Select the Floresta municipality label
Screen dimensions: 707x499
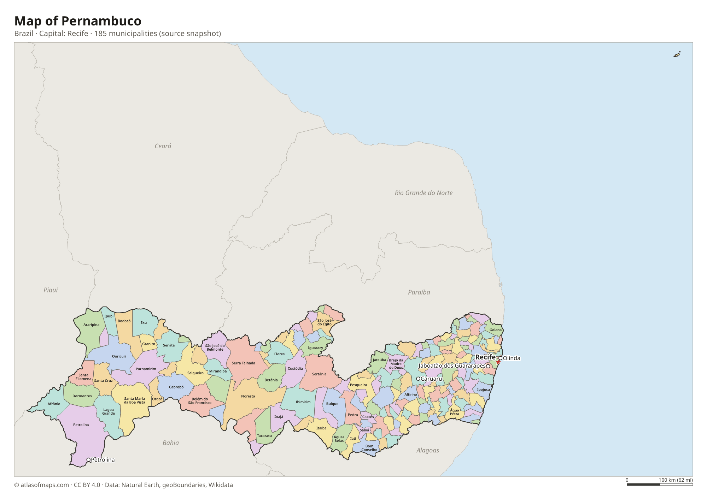248,396
